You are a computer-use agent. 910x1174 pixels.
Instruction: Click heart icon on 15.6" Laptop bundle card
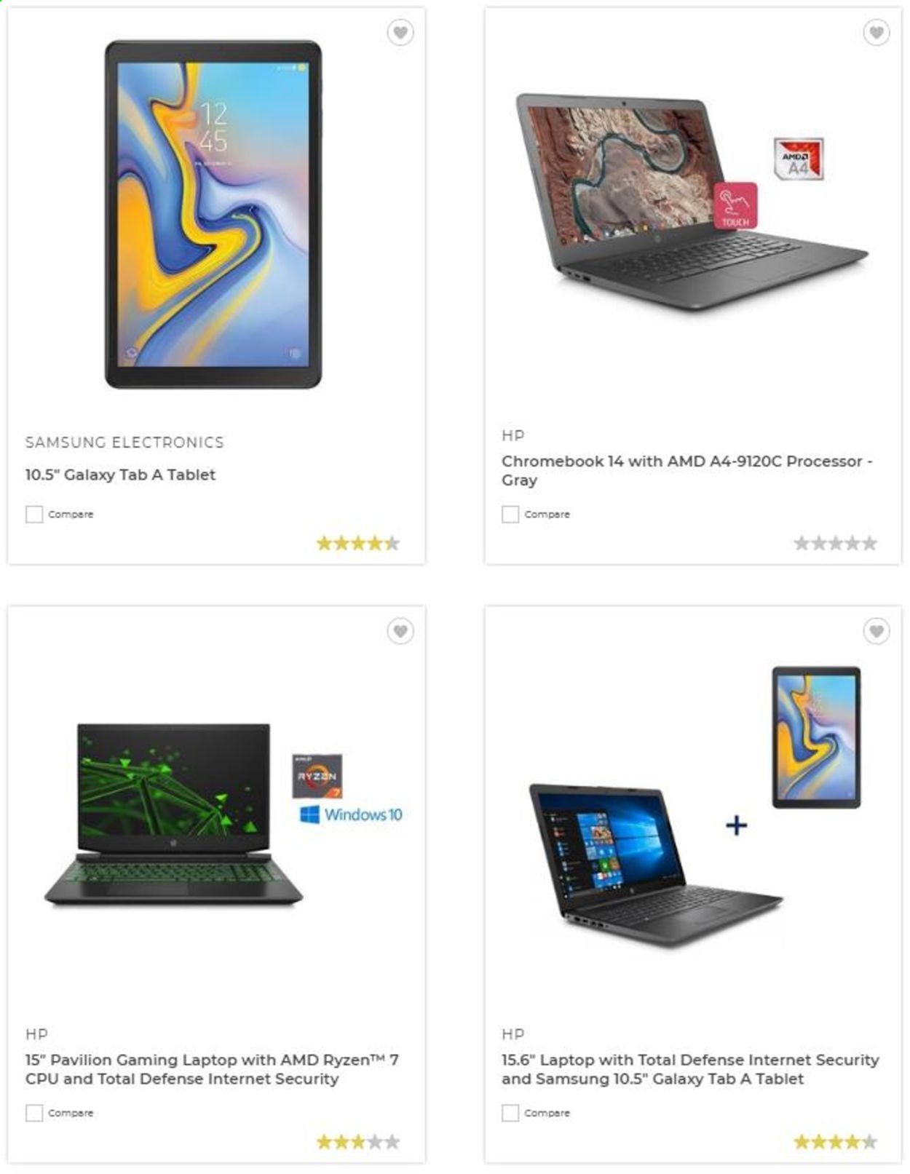[x=876, y=630]
